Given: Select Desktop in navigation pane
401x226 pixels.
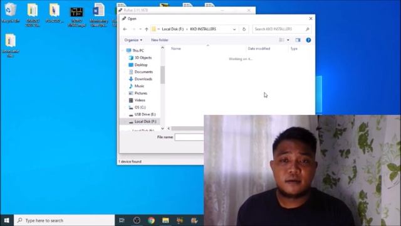Looking at the screenshot, I should (141, 65).
